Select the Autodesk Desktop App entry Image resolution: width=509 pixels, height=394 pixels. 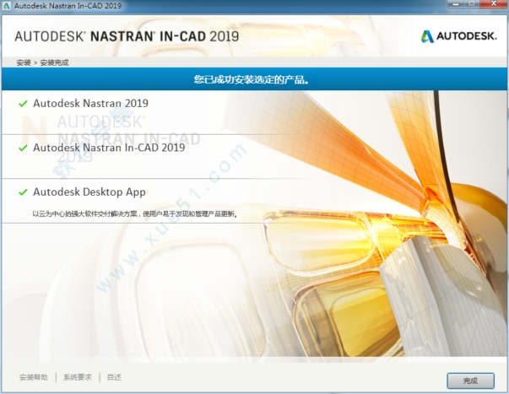[89, 192]
